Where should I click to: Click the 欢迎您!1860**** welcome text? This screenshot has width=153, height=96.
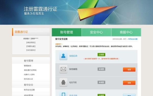[31, 39]
